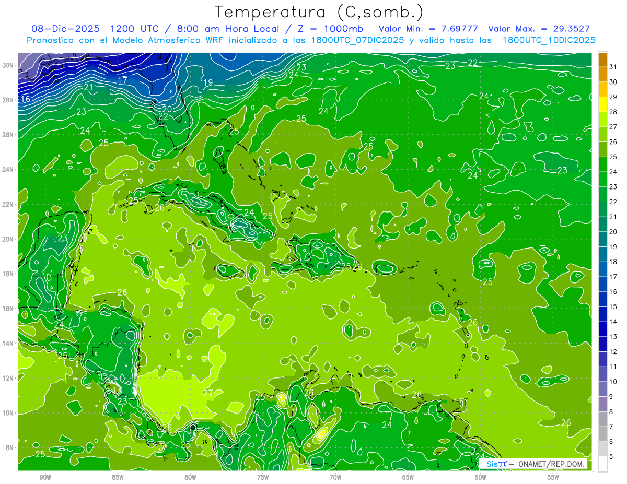Click the colorbar scale value 18
Image resolution: width=627 pixels, height=484 pixels.
(613, 262)
